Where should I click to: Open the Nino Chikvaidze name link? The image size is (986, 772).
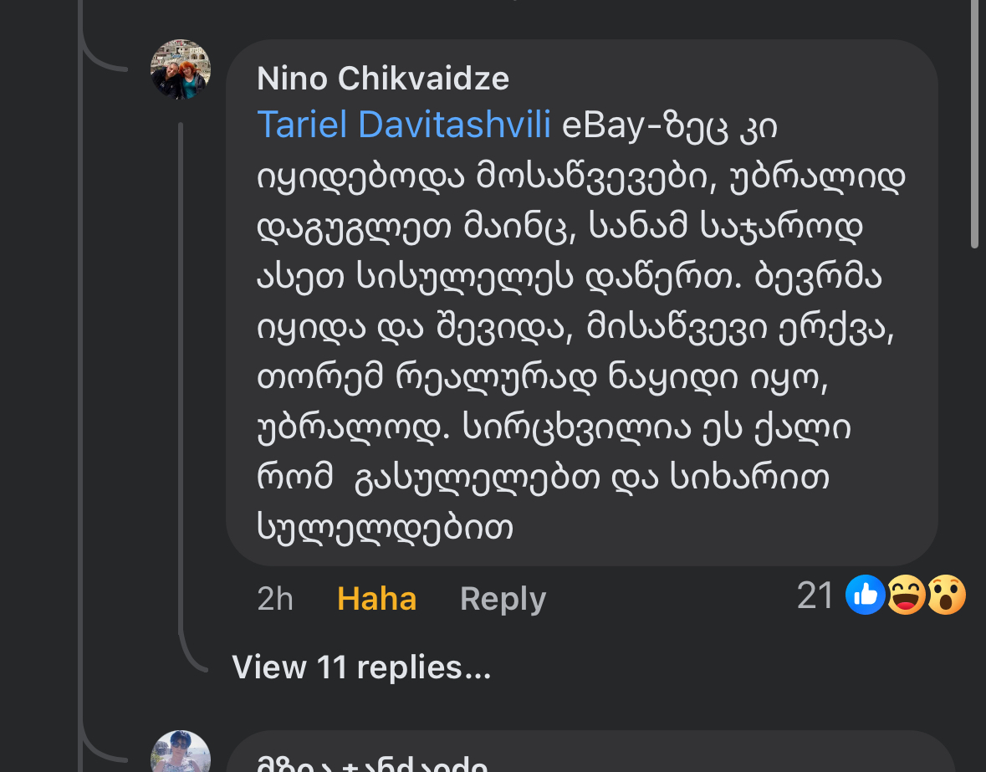coord(383,79)
